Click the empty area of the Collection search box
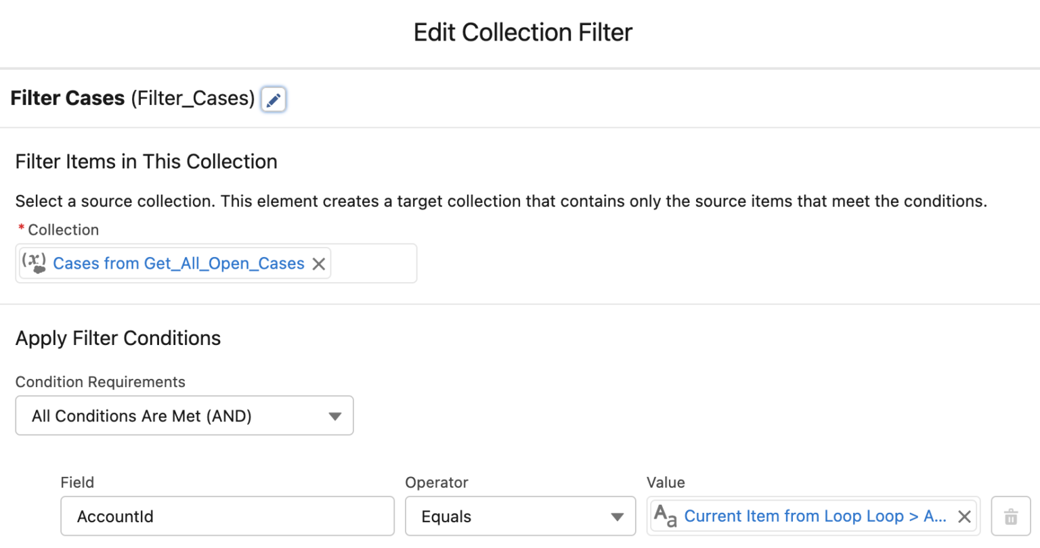 click(x=372, y=264)
